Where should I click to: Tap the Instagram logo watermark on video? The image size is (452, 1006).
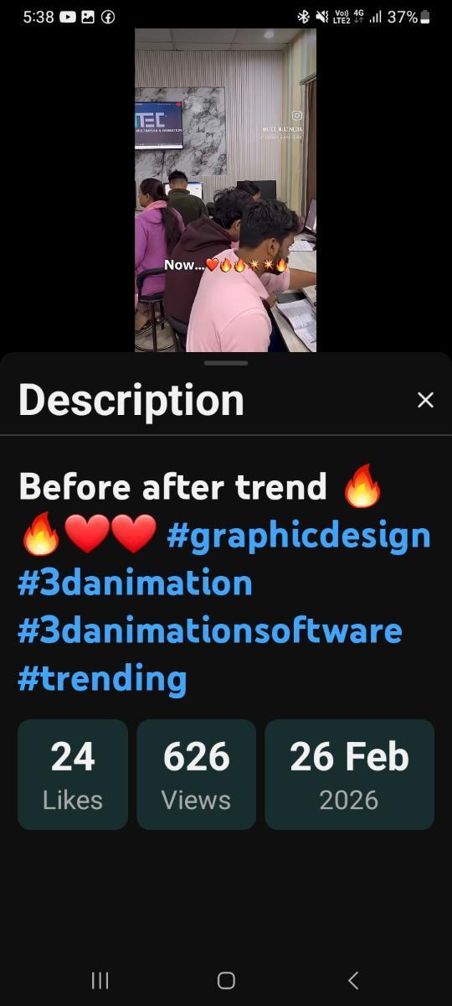pyautogui.click(x=297, y=116)
